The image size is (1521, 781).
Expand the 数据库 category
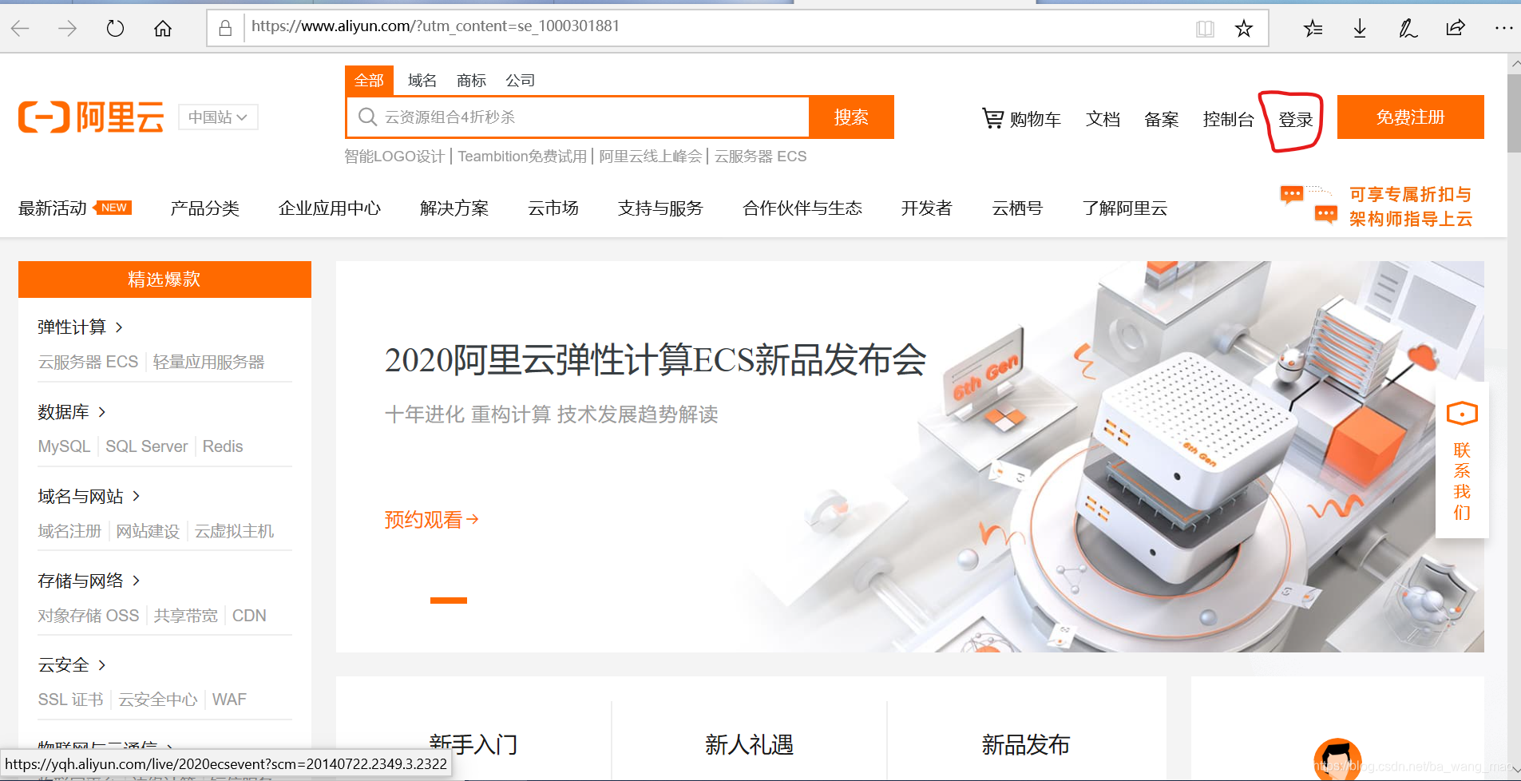(72, 412)
